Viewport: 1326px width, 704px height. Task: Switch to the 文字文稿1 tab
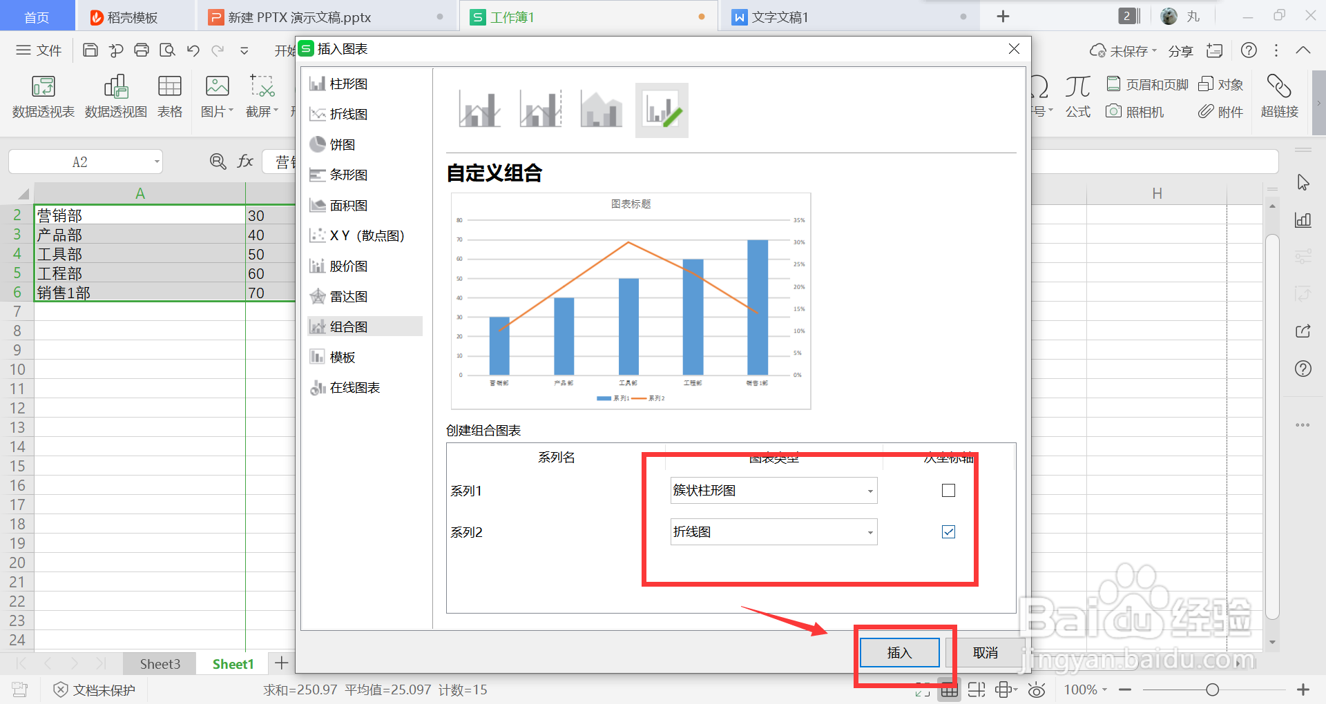(x=849, y=17)
